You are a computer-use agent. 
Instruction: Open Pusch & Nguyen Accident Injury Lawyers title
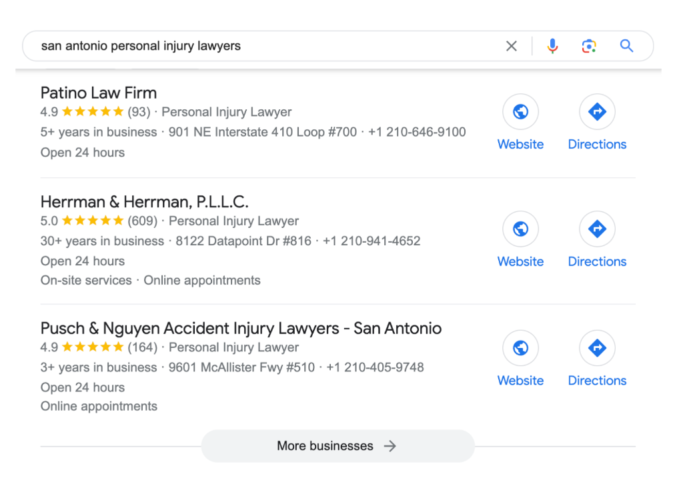tap(241, 328)
